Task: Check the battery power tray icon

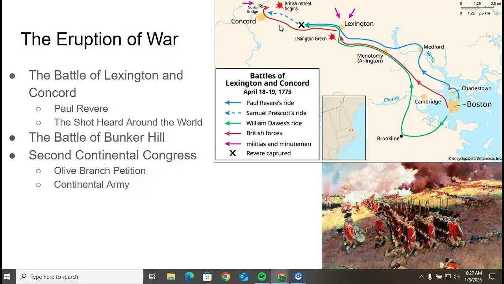Action: [439, 277]
